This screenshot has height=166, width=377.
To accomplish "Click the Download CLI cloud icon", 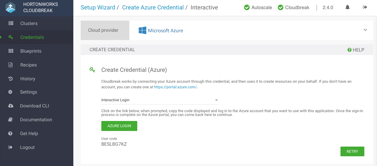I will pyautogui.click(x=11, y=106).
